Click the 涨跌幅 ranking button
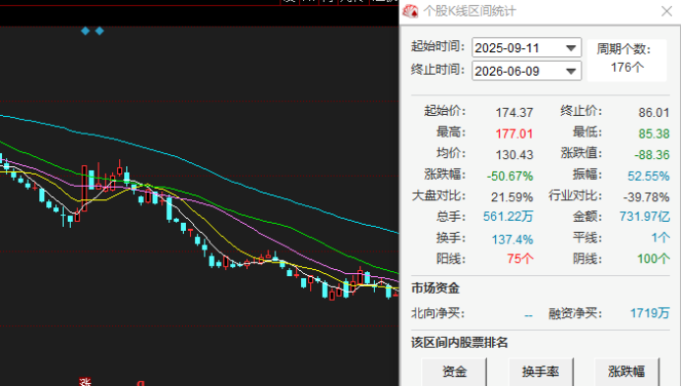The image size is (681, 387). pyautogui.click(x=627, y=372)
